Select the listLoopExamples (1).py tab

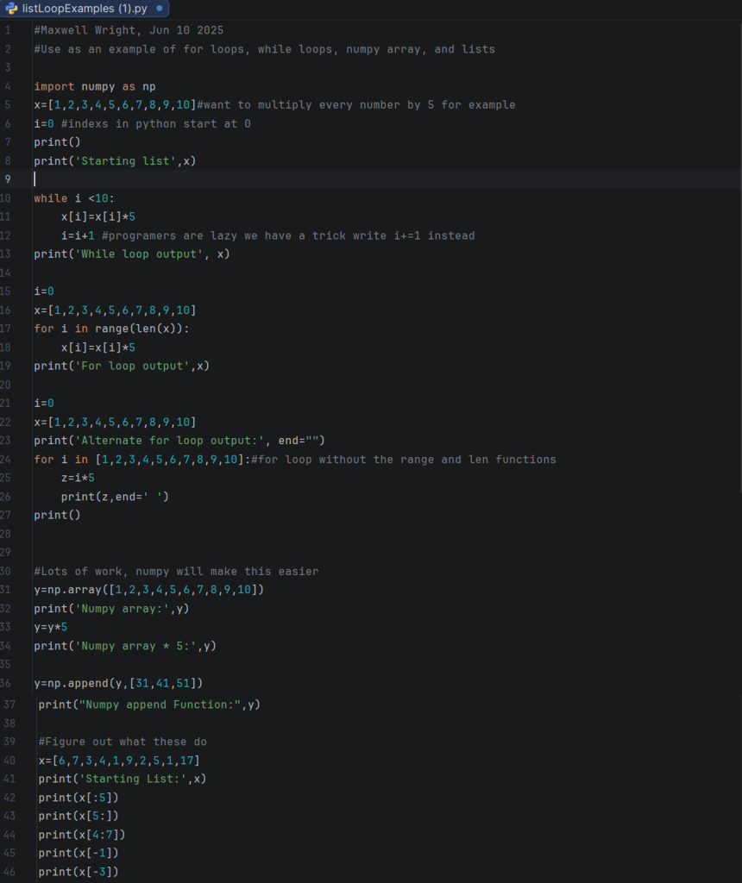(83, 9)
